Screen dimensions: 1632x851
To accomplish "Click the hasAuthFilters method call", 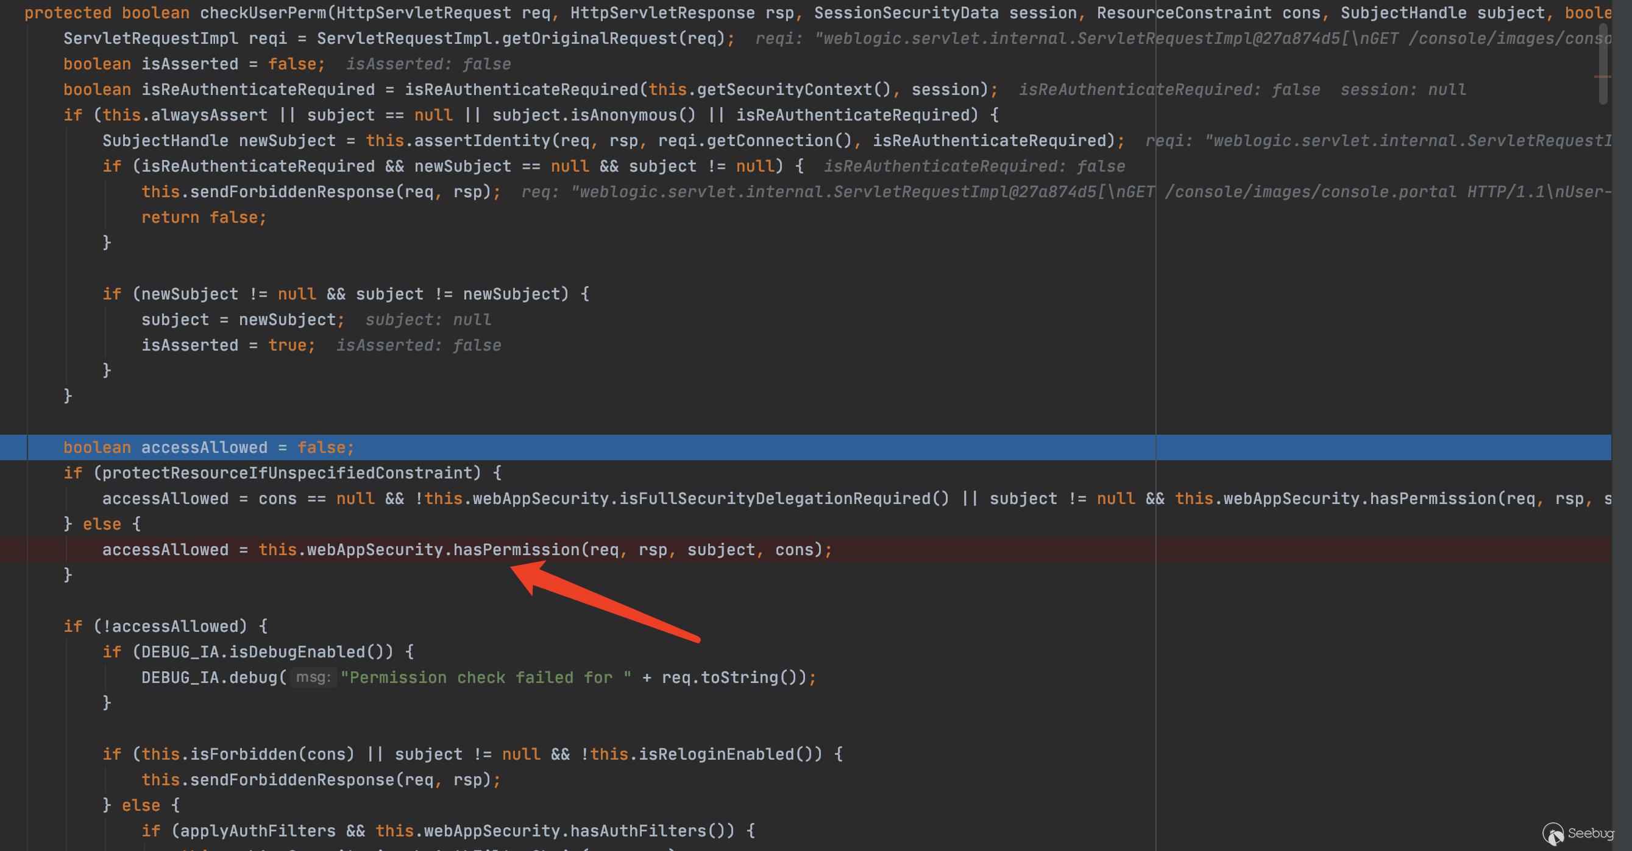I will pos(637,830).
